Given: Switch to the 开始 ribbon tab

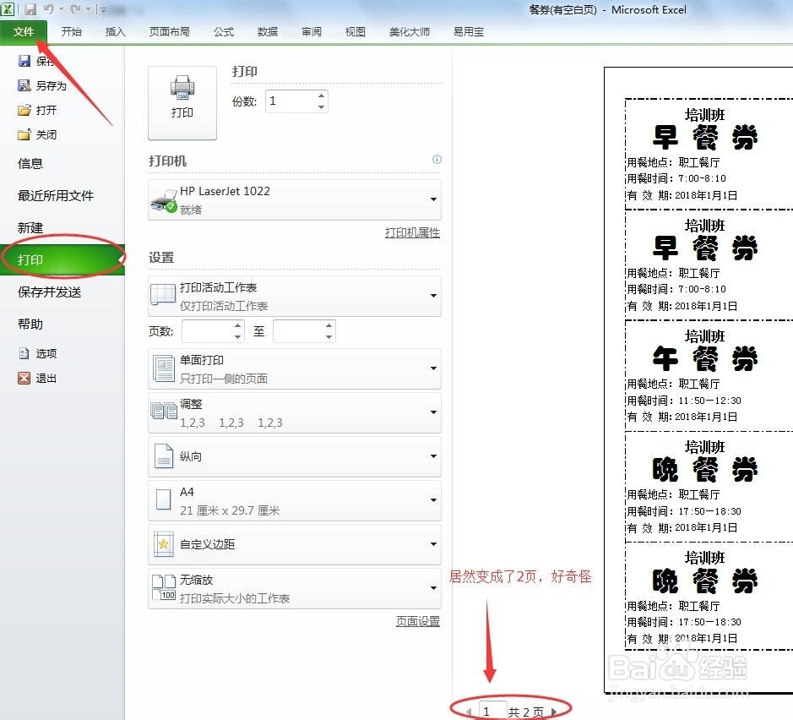Looking at the screenshot, I should (x=71, y=32).
